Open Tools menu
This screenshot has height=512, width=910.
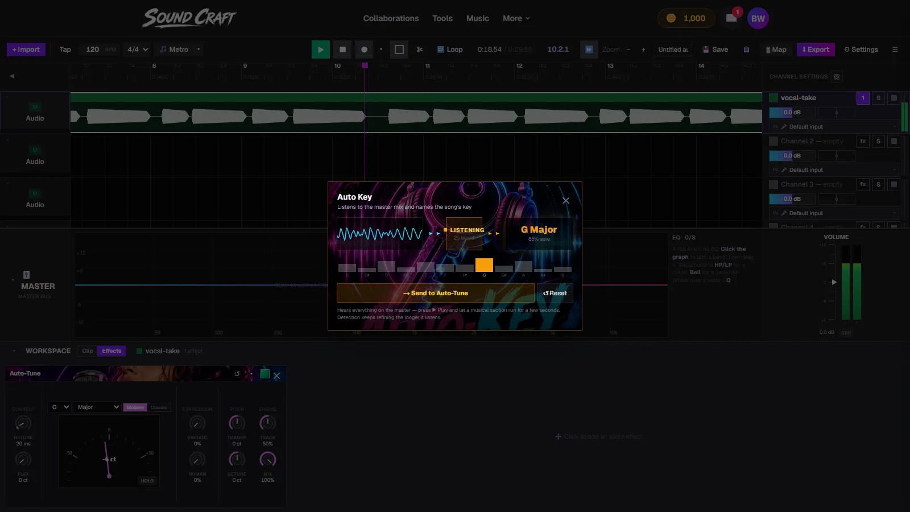[442, 18]
